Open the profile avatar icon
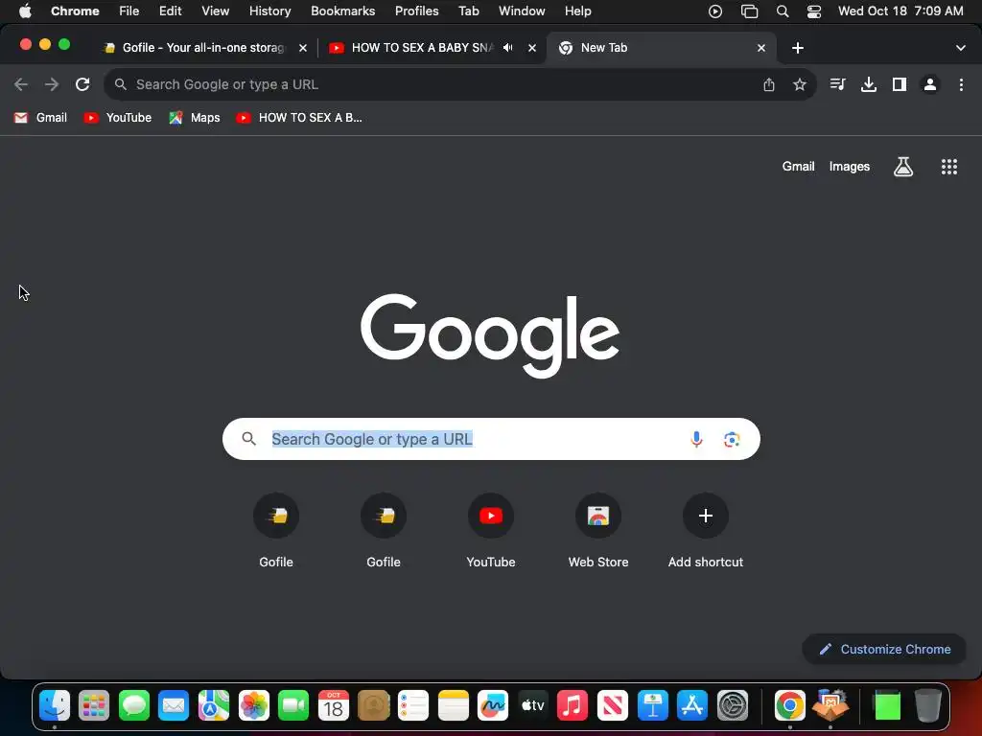 click(930, 84)
